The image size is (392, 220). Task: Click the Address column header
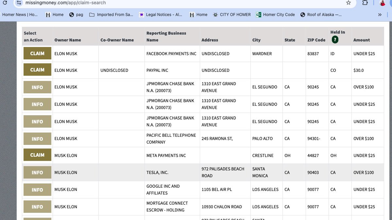coord(210,40)
